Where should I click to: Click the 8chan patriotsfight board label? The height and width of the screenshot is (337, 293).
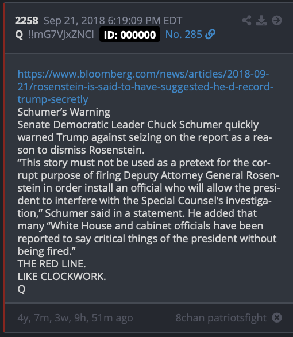tap(221, 318)
